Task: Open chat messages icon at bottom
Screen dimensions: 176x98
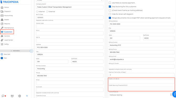Action: [3, 96]
